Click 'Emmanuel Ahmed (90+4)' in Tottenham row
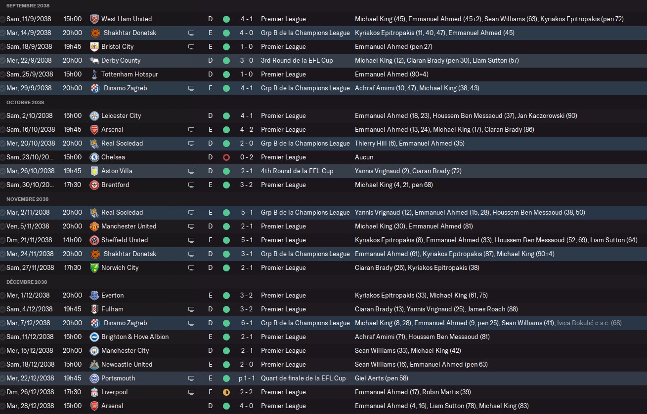Screen dimensions: 647x414 tap(391, 74)
